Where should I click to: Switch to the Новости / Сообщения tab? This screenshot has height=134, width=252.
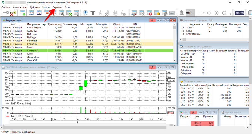coord(23,132)
